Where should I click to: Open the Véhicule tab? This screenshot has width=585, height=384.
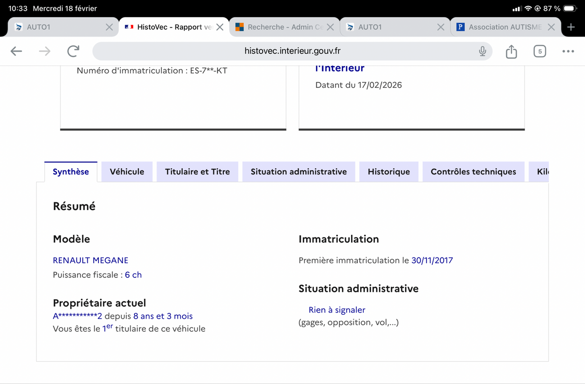click(127, 172)
